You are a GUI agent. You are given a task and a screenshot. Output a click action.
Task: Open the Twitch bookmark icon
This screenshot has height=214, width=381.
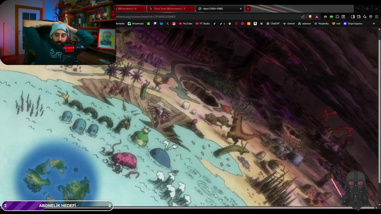[x=155, y=23]
